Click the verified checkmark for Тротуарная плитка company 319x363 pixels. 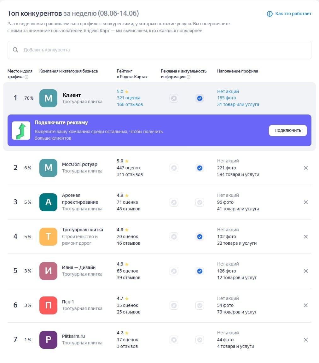[200, 237]
